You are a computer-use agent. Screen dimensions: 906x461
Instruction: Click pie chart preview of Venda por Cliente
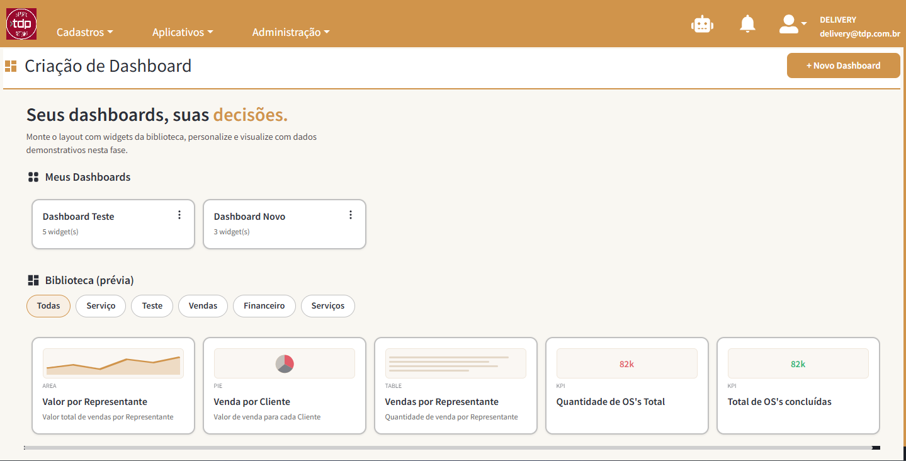coord(285,363)
